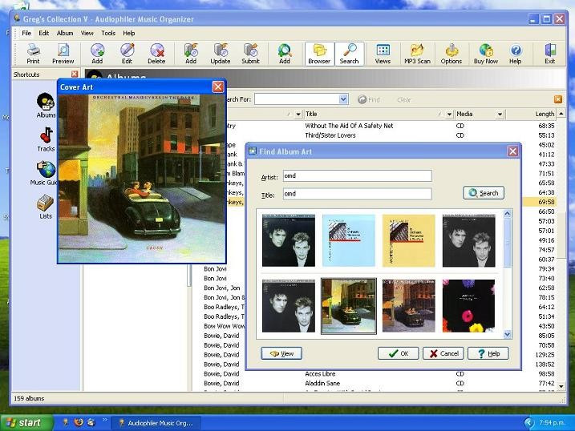575x431 pixels.
Task: Click the Clear button in search bar
Action: pos(404,99)
